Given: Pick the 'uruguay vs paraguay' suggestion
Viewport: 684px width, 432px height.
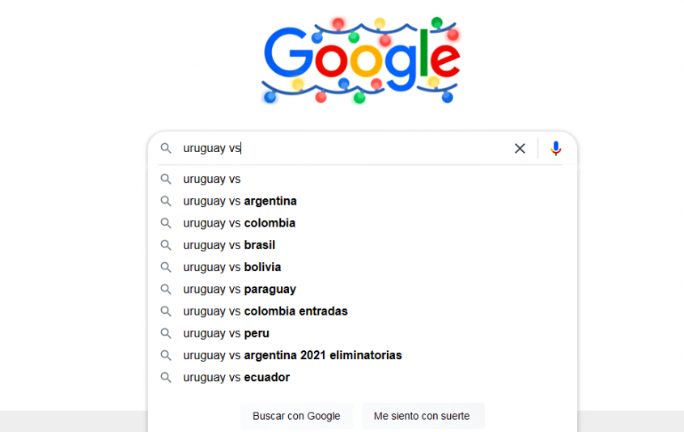Looking at the screenshot, I should click(x=363, y=289).
